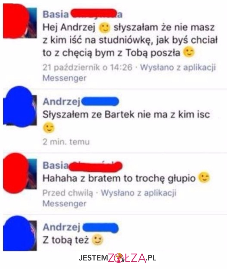Click 'Wysłano z aplikacji Messenger' under the 'Hahaha' reply
This screenshot has height=269, width=227.
[110, 198]
